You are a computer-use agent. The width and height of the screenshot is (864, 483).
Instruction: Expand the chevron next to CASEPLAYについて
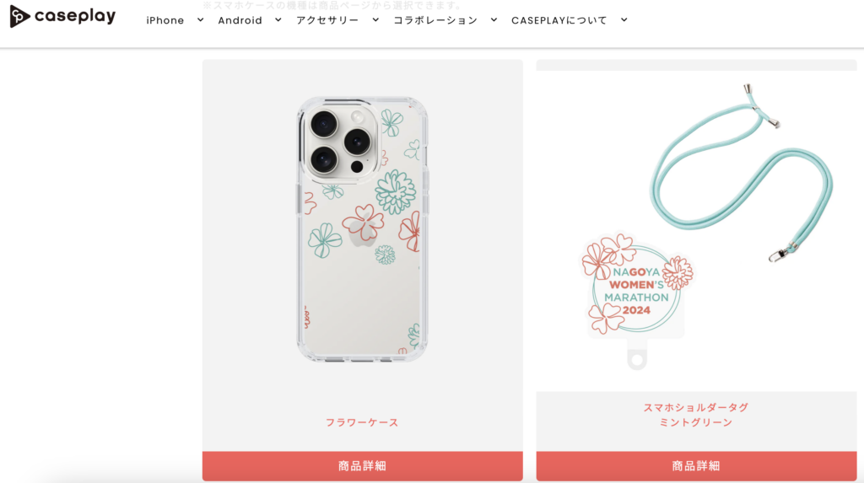pos(624,20)
